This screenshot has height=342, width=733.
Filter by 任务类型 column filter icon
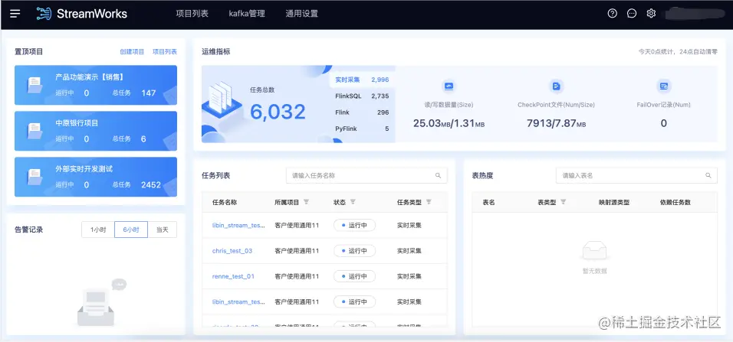coord(429,202)
